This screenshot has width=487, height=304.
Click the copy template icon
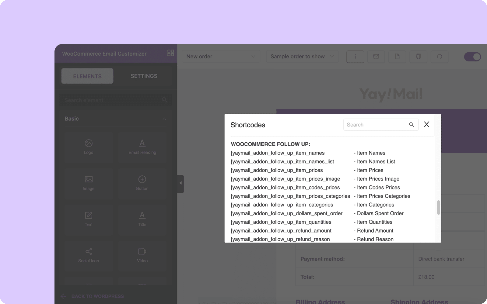419,57
